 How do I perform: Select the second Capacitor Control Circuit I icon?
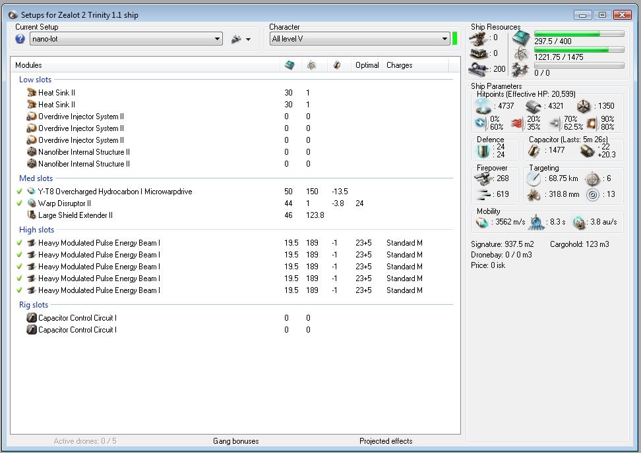(x=32, y=330)
